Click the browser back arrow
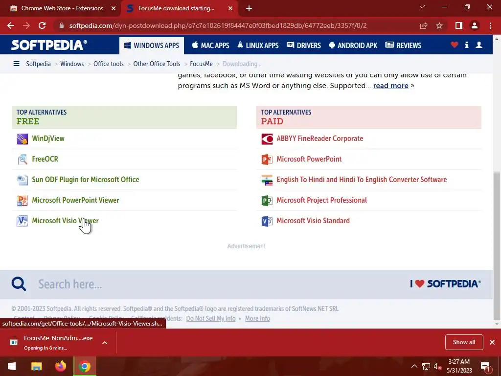501x376 pixels. tap(11, 25)
